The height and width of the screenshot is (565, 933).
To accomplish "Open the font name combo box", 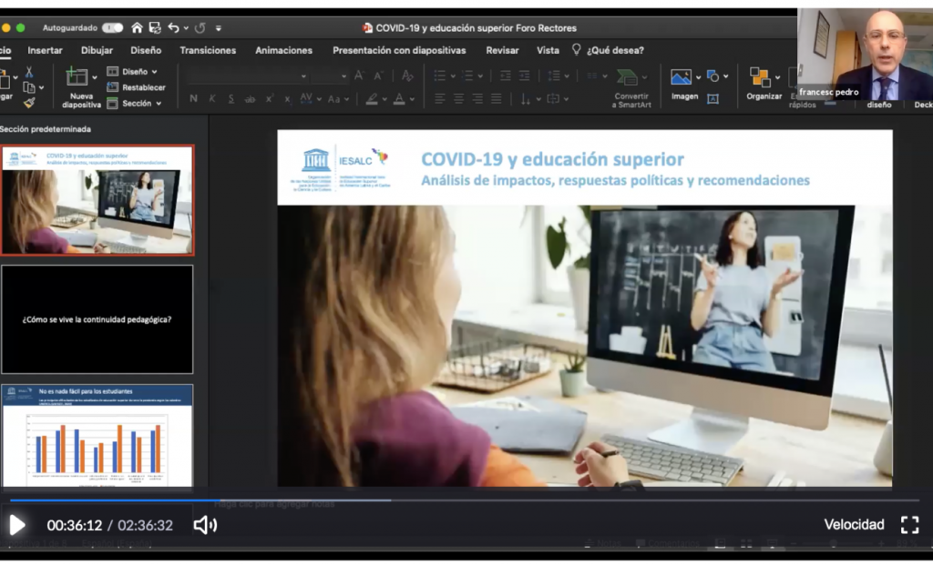I will pos(248,76).
